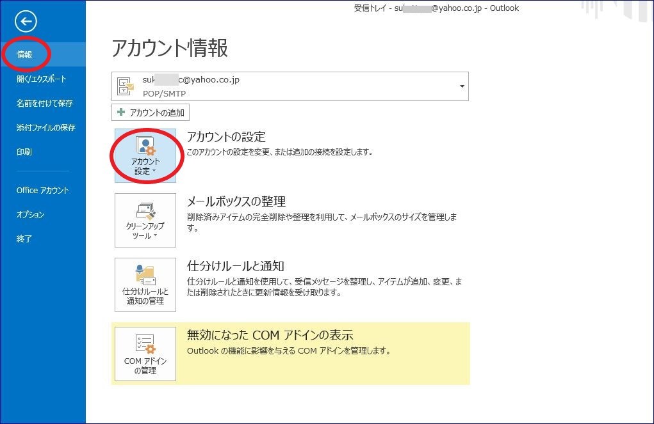Open the アカウント設定 dropdown button
This screenshot has width=654, height=424.
point(145,155)
